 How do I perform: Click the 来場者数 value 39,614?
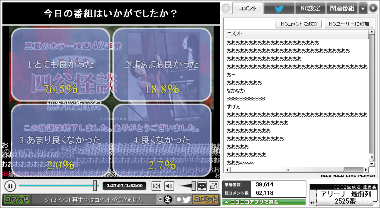click(264, 185)
